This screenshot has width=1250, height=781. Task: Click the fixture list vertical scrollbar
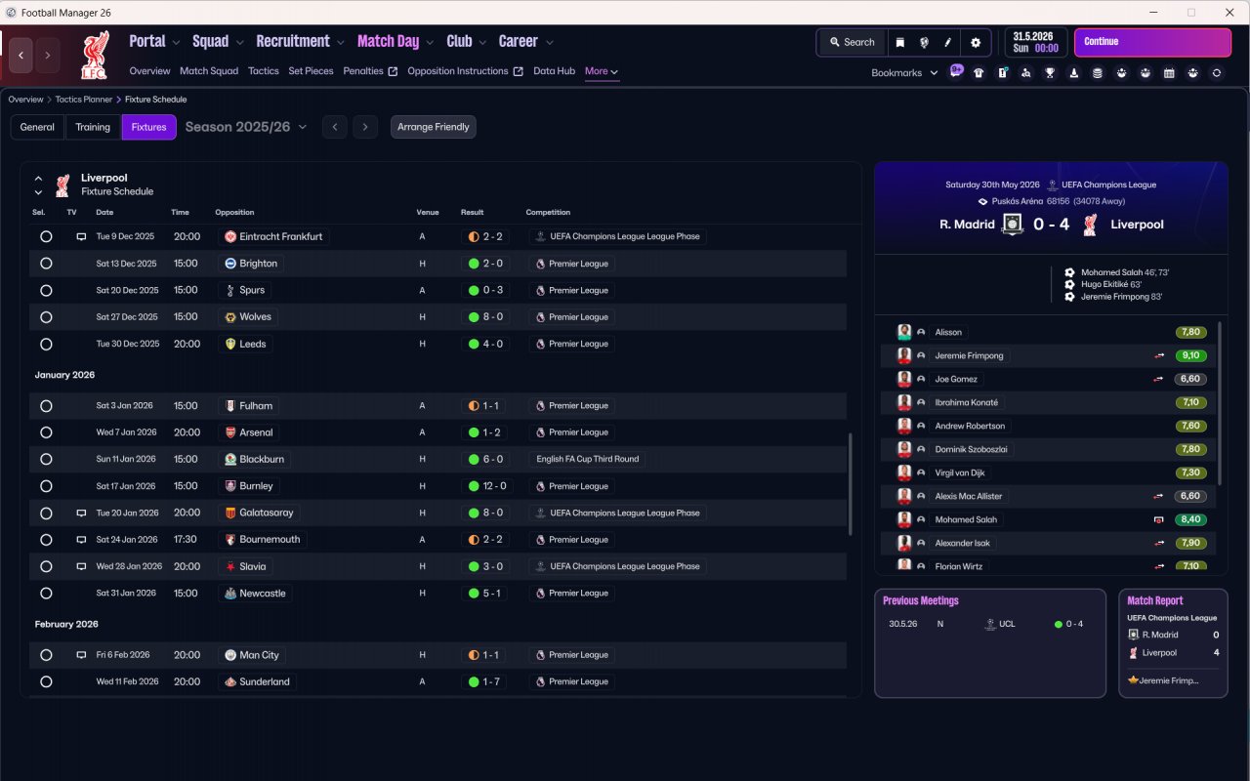tap(850, 484)
